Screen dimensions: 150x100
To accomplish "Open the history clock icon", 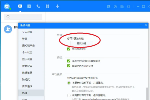I will pos(115,6).
